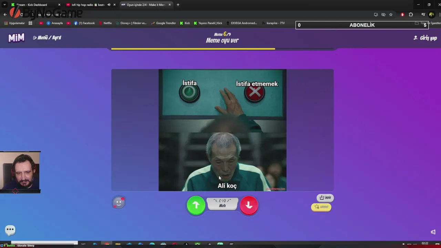Viewport: 441px width, 248px height.
Task: Open the Uygulamalar apps bookmark
Action: [14, 23]
